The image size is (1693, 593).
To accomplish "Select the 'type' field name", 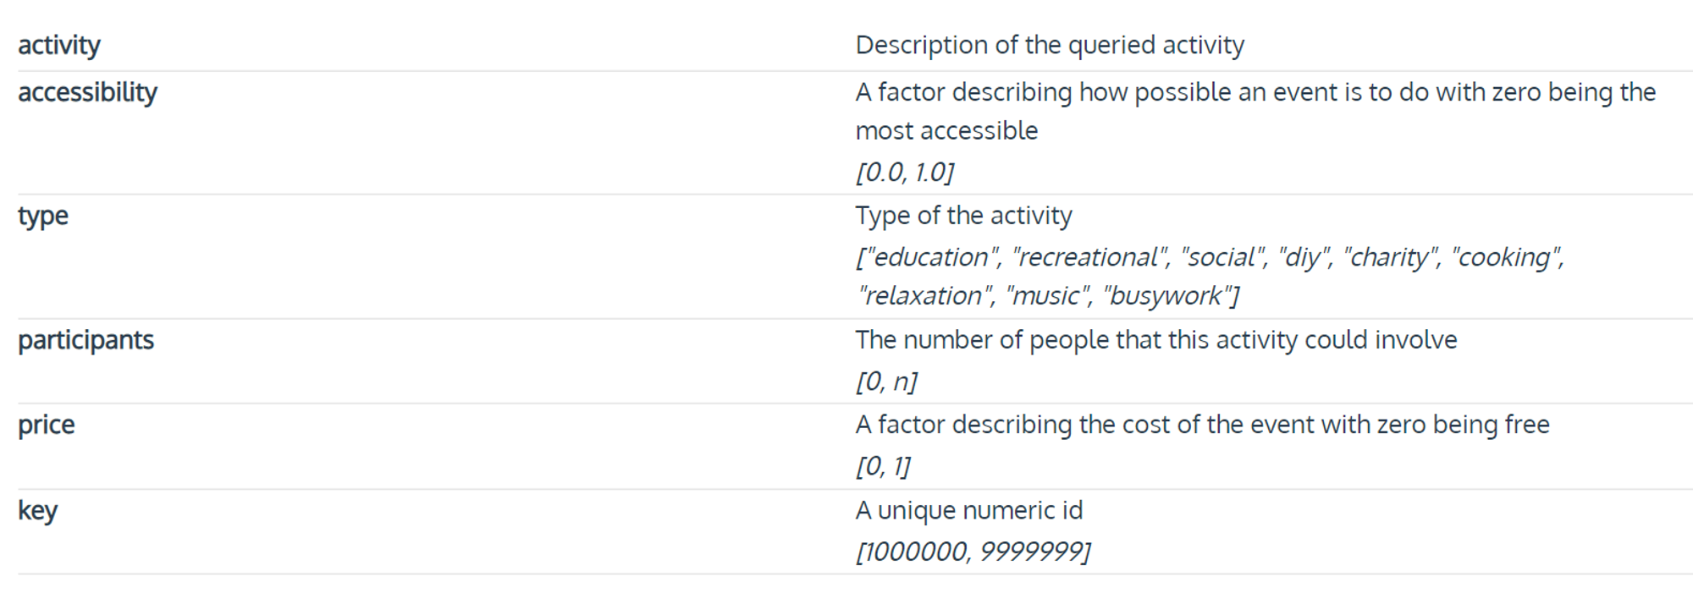I will click(x=43, y=216).
